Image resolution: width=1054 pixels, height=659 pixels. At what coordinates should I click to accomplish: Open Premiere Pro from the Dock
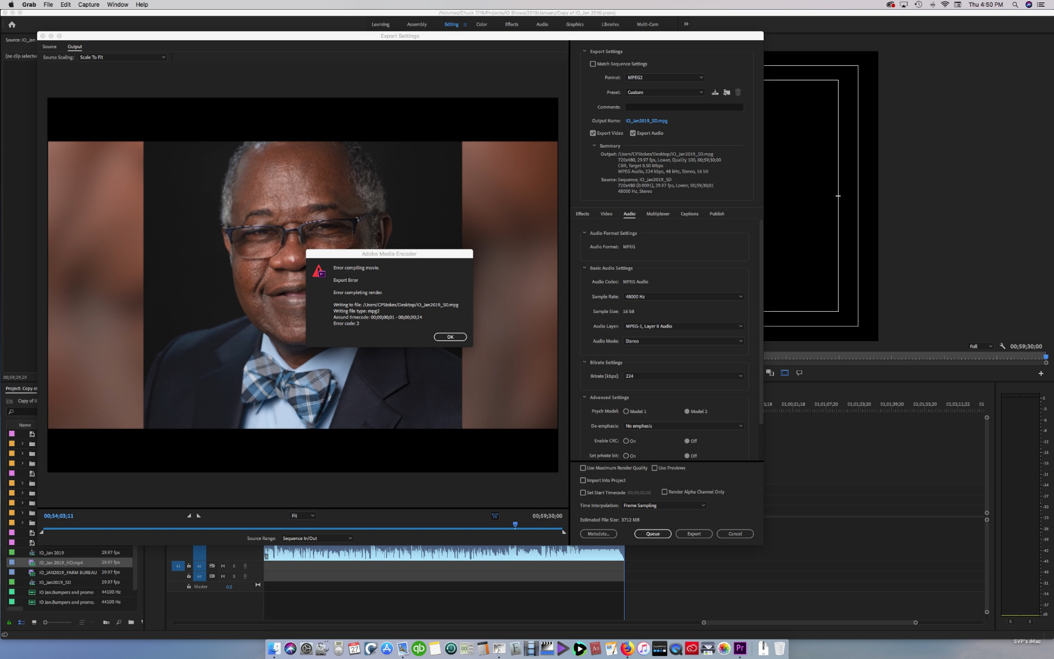click(x=740, y=648)
